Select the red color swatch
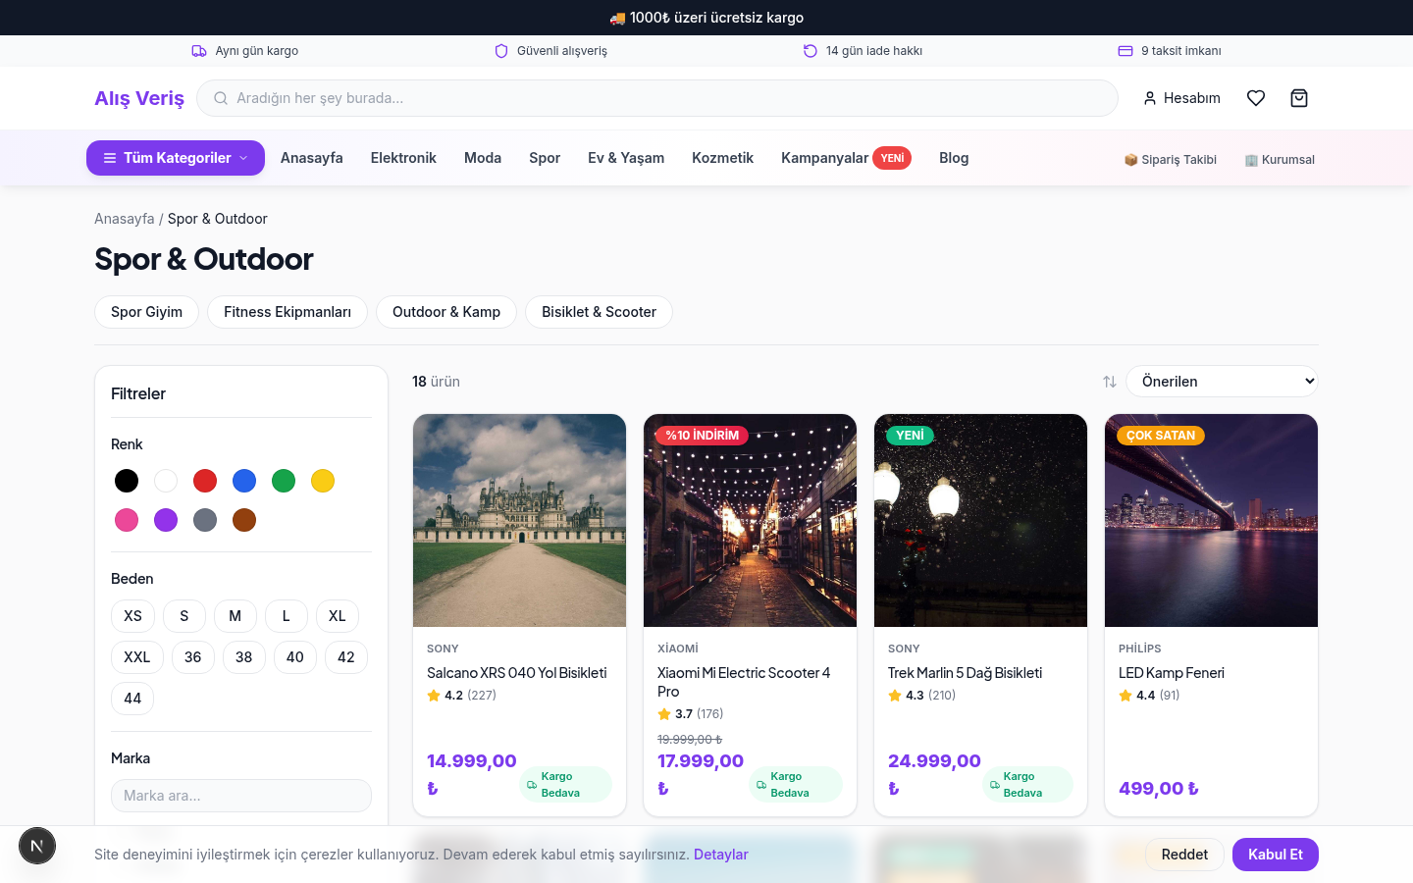Viewport: 1413px width, 883px height. coord(205,481)
